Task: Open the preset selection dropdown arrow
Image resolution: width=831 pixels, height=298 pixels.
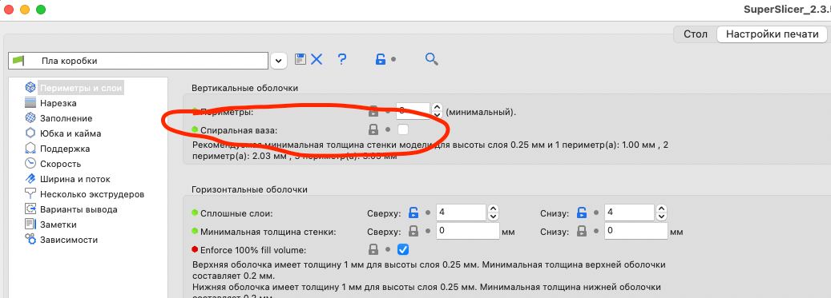Action: coord(279,61)
